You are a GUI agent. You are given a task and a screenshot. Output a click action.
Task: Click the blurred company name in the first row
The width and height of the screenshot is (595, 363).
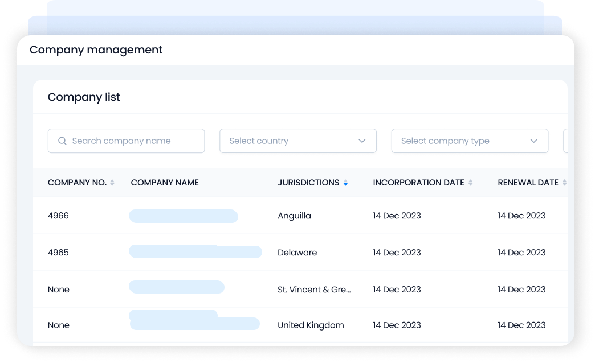pyautogui.click(x=184, y=216)
